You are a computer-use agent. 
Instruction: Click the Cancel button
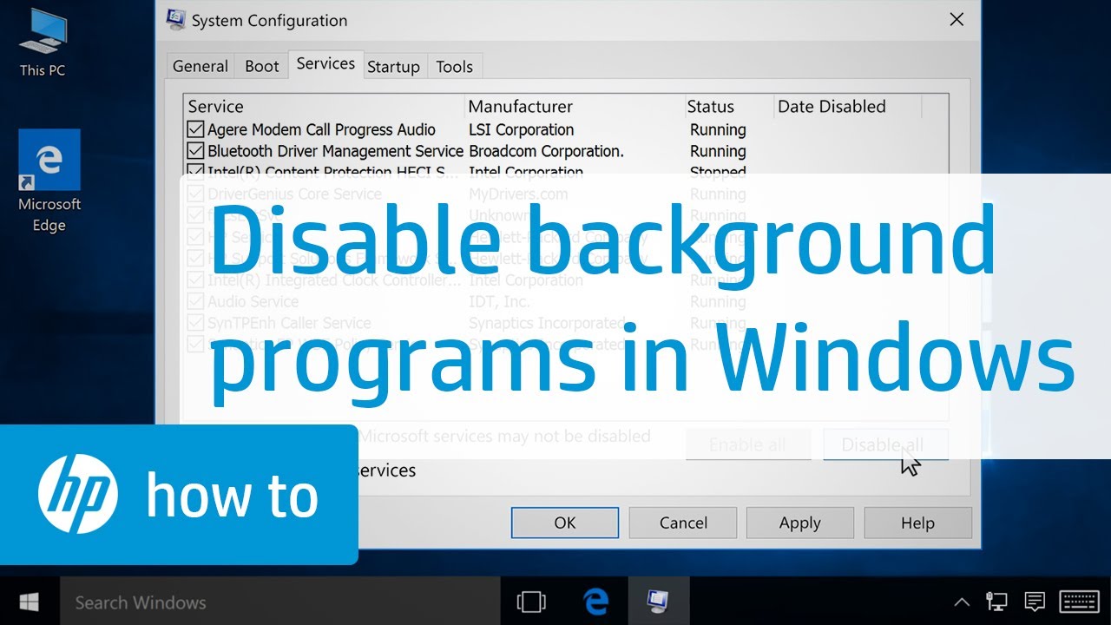[x=683, y=523]
